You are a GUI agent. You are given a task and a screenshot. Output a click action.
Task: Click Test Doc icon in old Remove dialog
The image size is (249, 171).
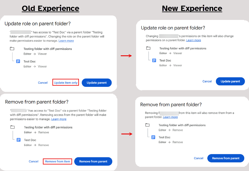[18, 140]
